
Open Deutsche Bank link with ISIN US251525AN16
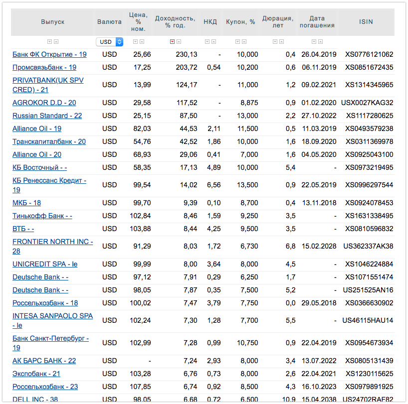(40, 290)
